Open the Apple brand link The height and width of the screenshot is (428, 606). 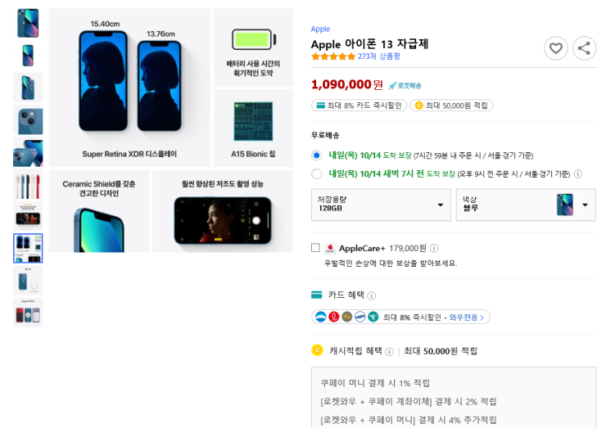click(320, 29)
